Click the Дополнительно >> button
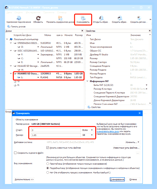 (x=24, y=179)
